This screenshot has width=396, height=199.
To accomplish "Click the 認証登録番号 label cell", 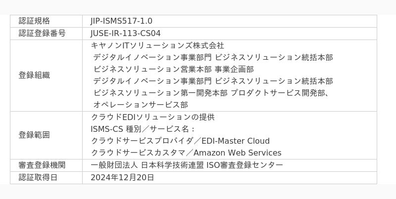I will (42, 34).
